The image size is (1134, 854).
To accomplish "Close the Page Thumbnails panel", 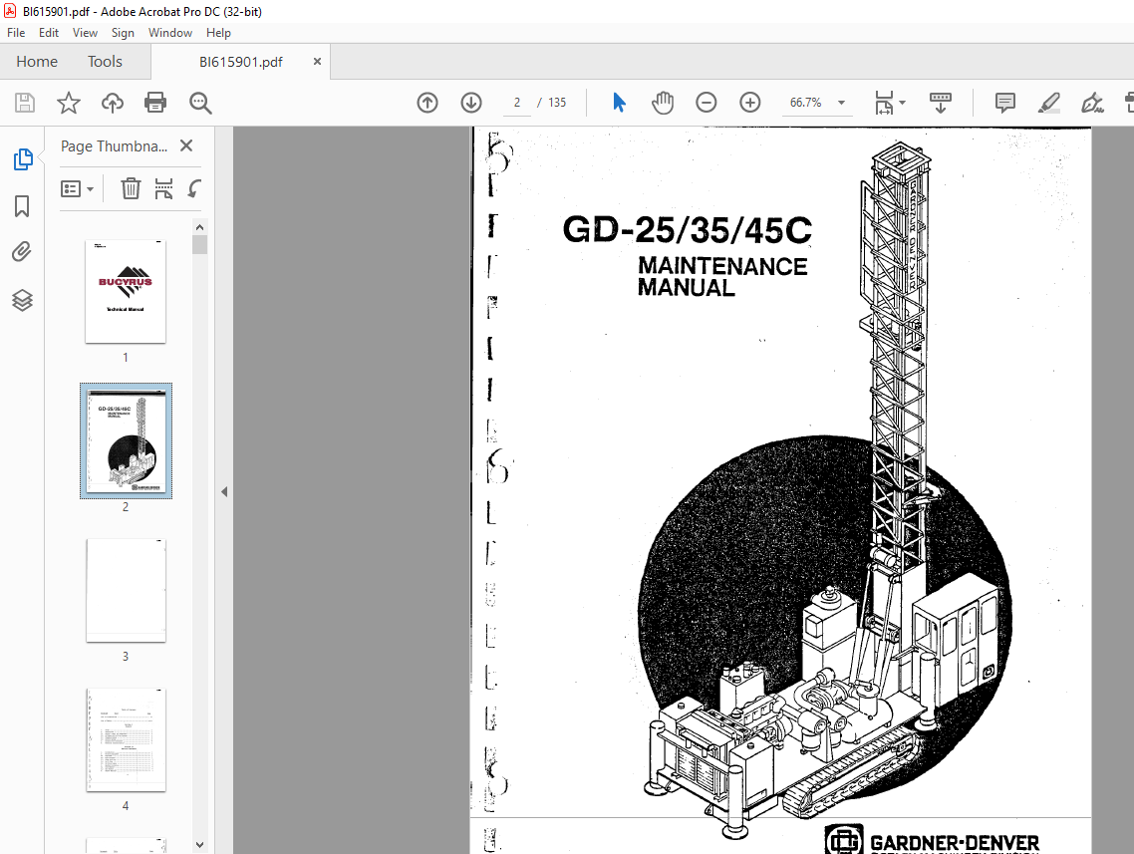I will (186, 145).
